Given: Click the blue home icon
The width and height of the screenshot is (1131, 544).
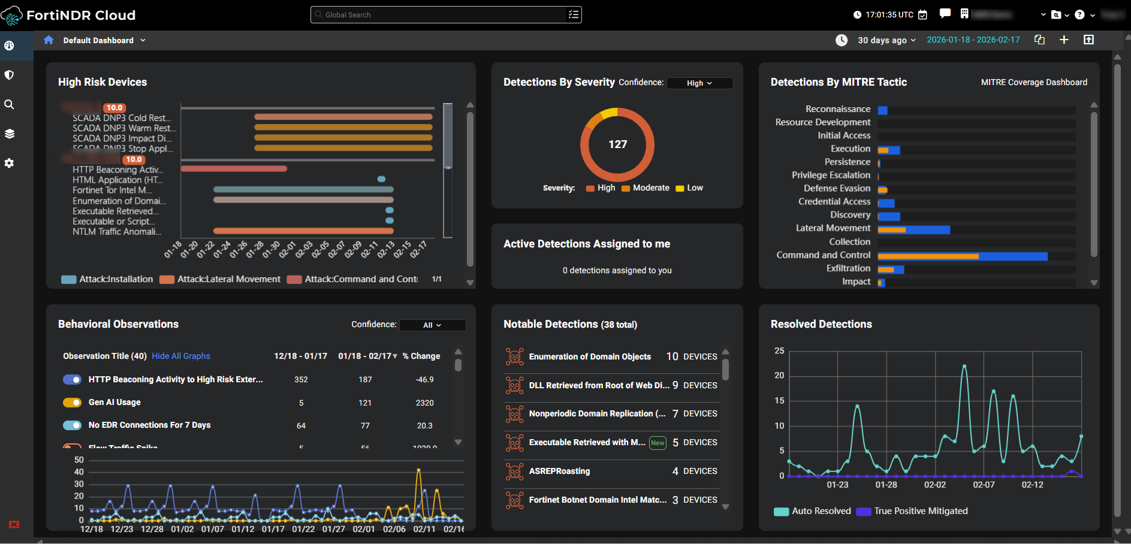Looking at the screenshot, I should [x=49, y=40].
